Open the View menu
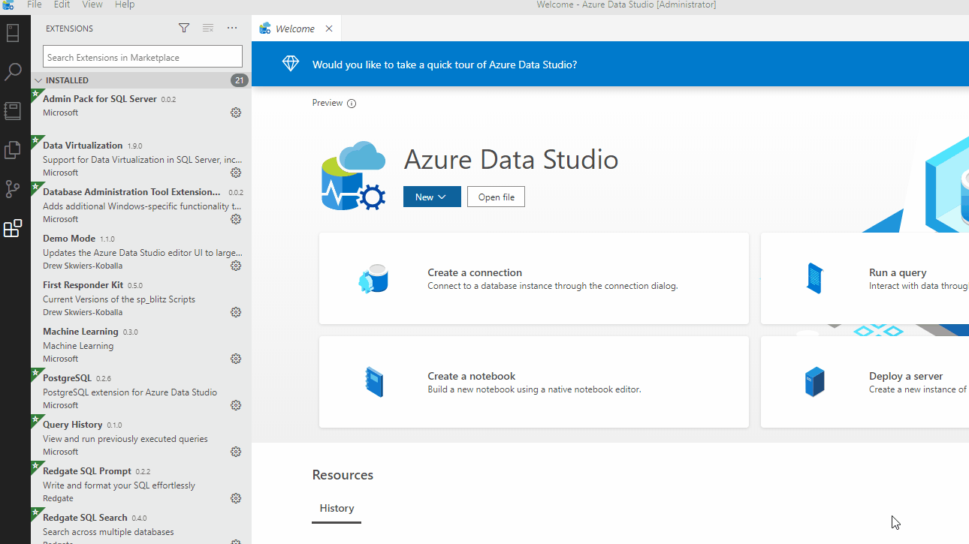This screenshot has width=969, height=544. (x=92, y=5)
